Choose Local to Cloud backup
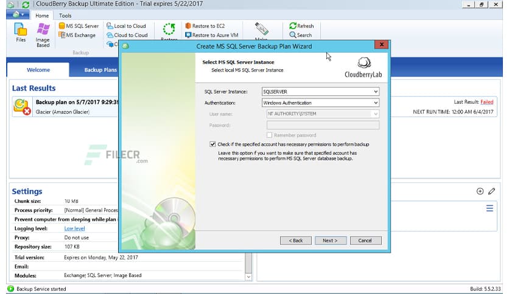The image size is (509, 294). pyautogui.click(x=126, y=26)
